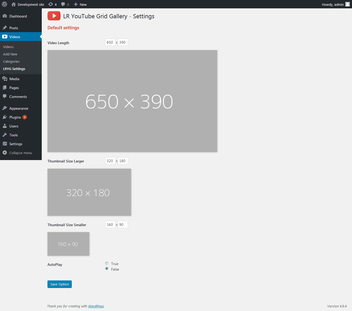Click Development site link in admin bar
The width and height of the screenshot is (352, 311).
[x=31, y=4]
